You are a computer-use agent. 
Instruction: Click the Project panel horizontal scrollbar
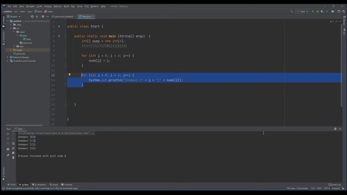click(24, 125)
